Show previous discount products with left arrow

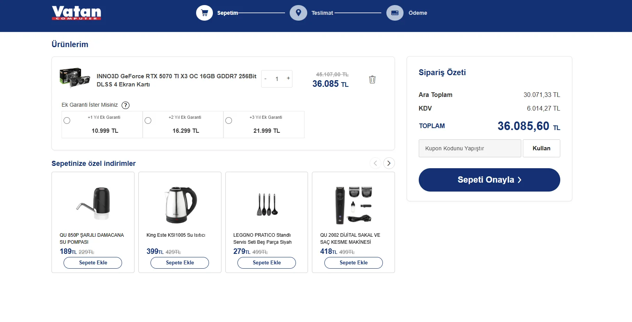point(375,163)
